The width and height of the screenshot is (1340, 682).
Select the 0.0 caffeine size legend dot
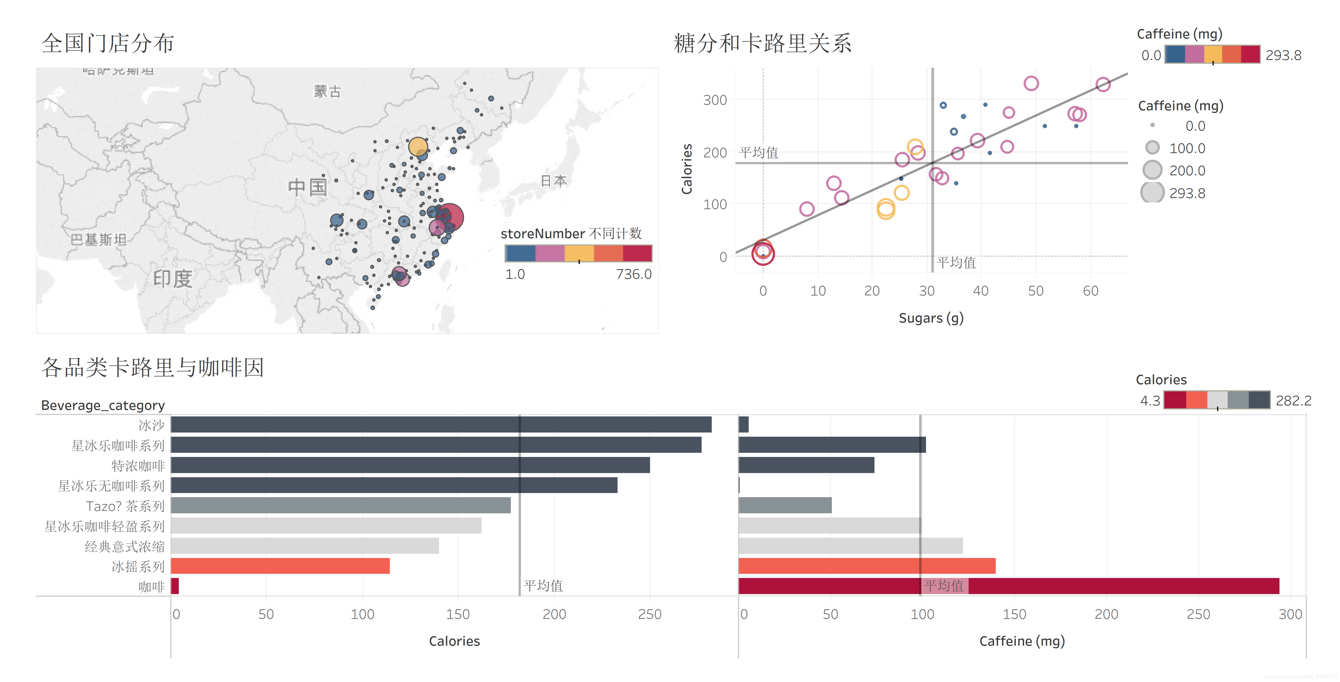pyautogui.click(x=1152, y=125)
